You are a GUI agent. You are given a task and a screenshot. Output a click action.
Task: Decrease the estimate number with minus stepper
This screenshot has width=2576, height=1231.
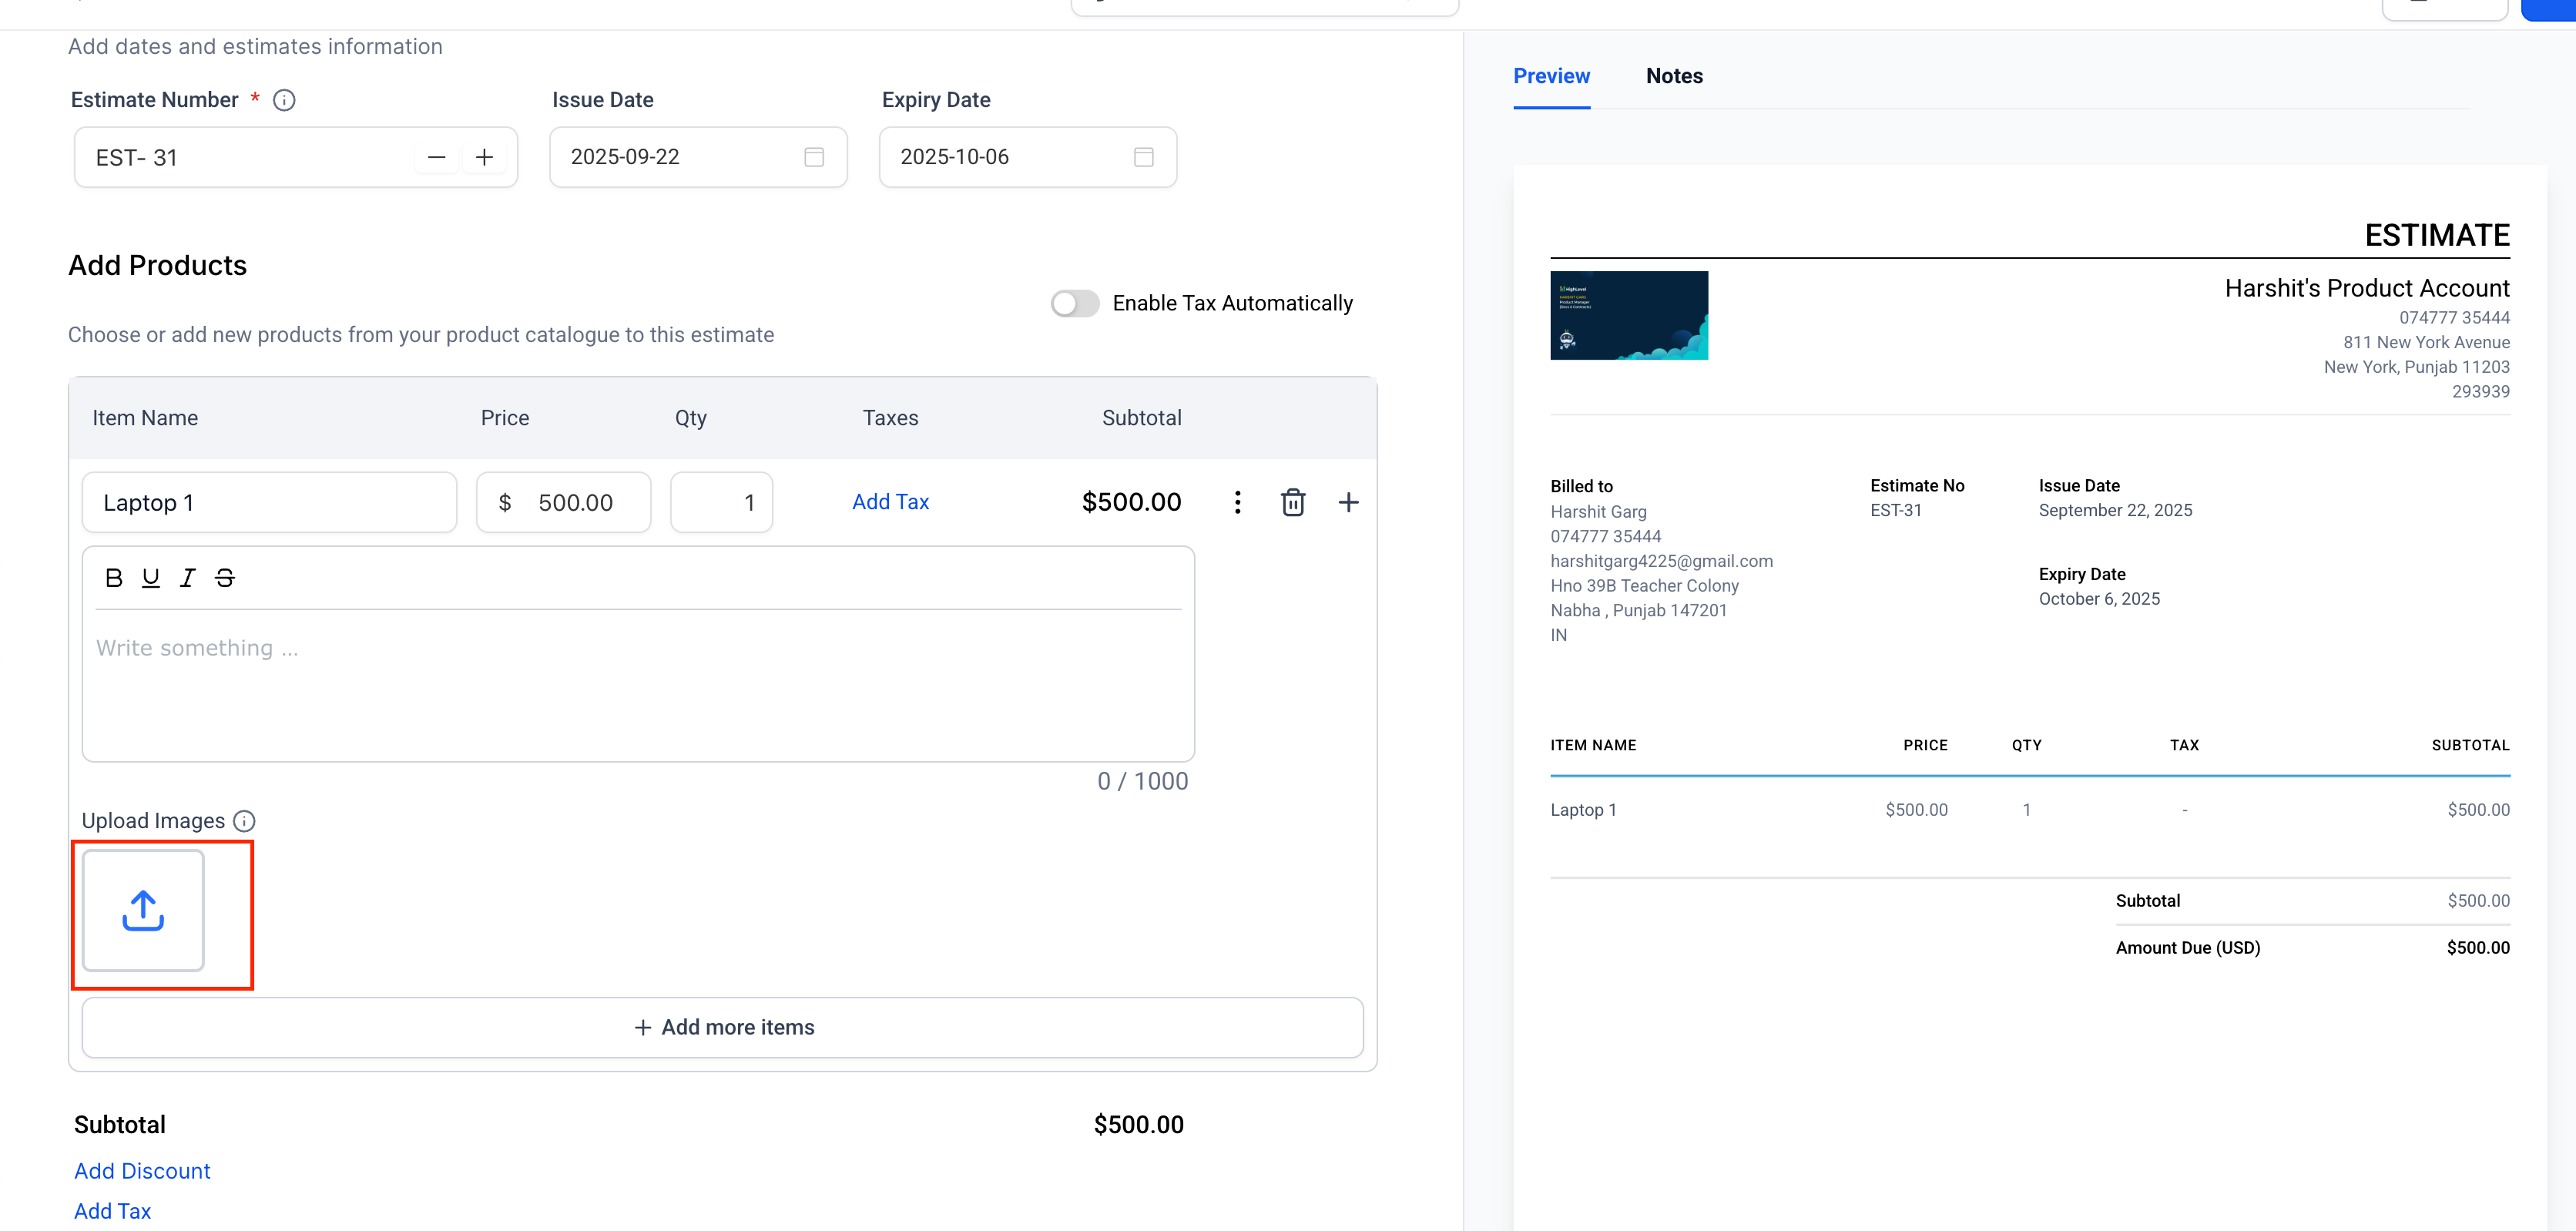437,157
